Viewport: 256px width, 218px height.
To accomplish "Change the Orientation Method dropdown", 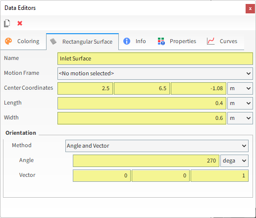I will tap(157, 146).
